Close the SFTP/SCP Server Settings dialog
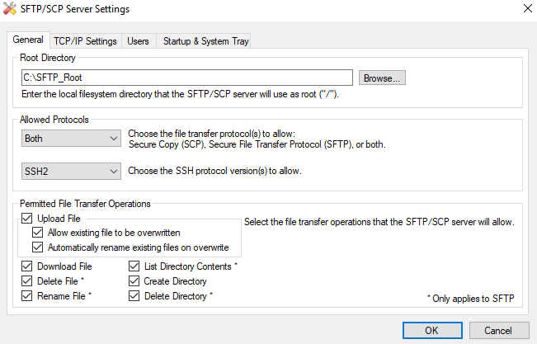Image resolution: width=537 pixels, height=344 pixels. [x=527, y=8]
